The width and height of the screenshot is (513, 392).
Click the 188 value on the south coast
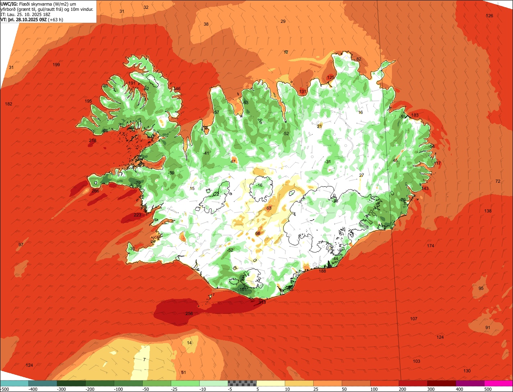pyautogui.click(x=322, y=271)
